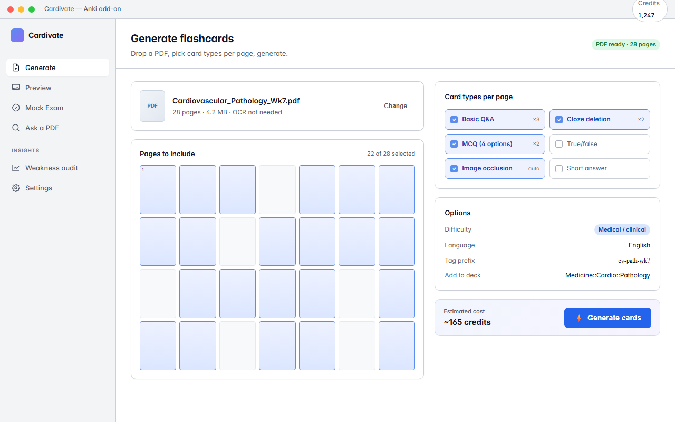675x422 pixels.
Task: Click the PDF file icon beside the filename
Action: [x=152, y=106]
